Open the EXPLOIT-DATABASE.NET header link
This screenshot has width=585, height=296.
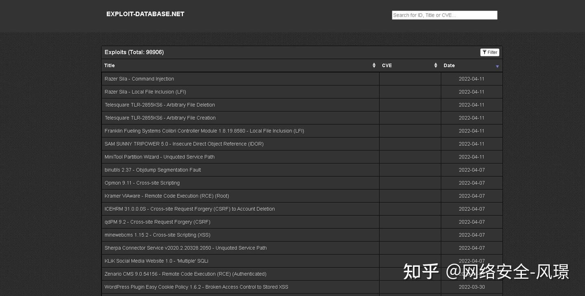(x=145, y=13)
